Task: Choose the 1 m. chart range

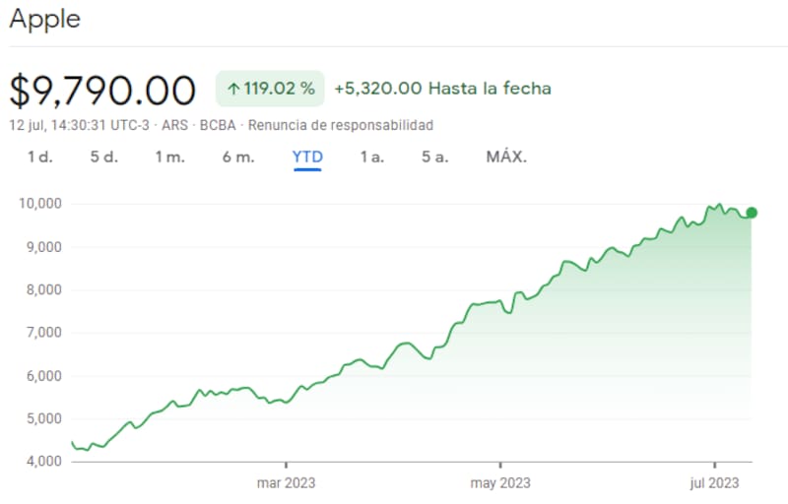Action: tap(169, 157)
